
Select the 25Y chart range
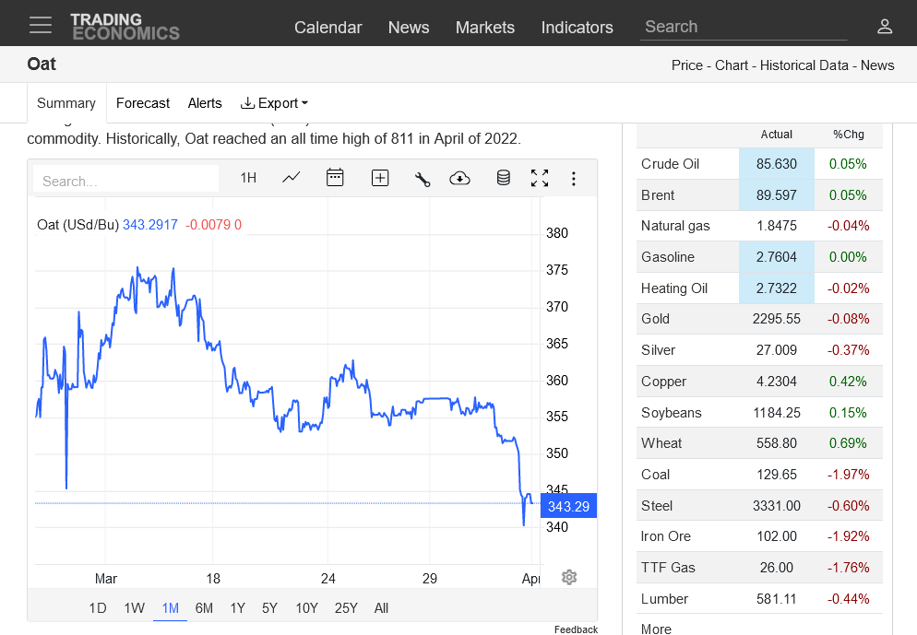point(346,608)
